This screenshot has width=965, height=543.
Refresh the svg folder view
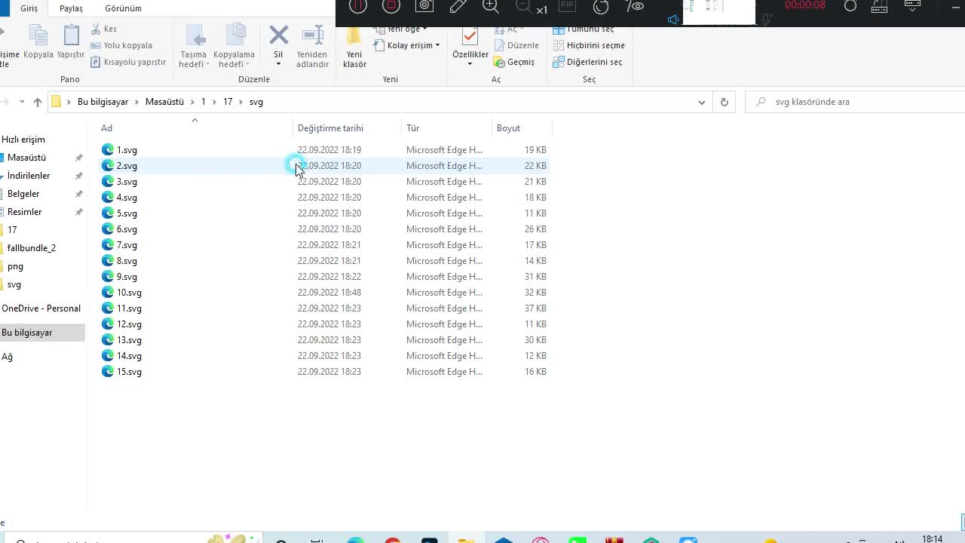[x=725, y=102]
